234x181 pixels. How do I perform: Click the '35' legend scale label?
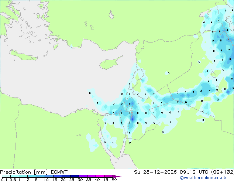[89, 180]
